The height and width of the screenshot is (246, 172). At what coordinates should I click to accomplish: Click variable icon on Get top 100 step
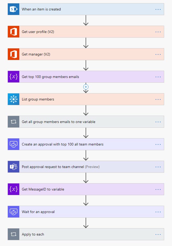point(13,77)
